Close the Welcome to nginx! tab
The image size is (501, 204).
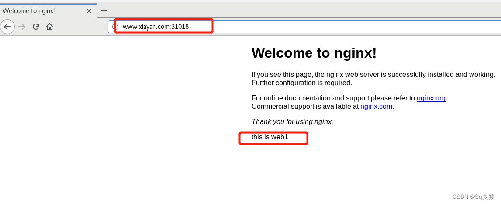[x=89, y=11]
